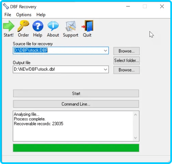Open the Order key icon

coord(23,26)
